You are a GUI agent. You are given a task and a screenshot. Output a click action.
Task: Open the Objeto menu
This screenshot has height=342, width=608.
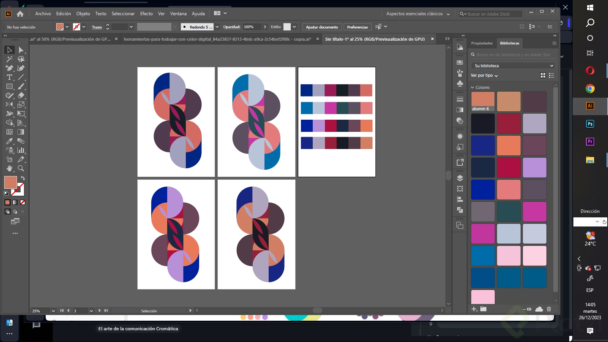click(x=83, y=14)
